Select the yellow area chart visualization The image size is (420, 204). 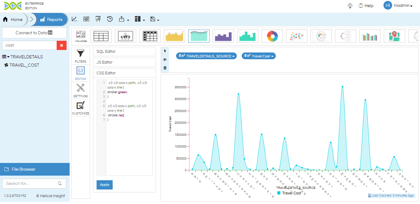[174, 36]
